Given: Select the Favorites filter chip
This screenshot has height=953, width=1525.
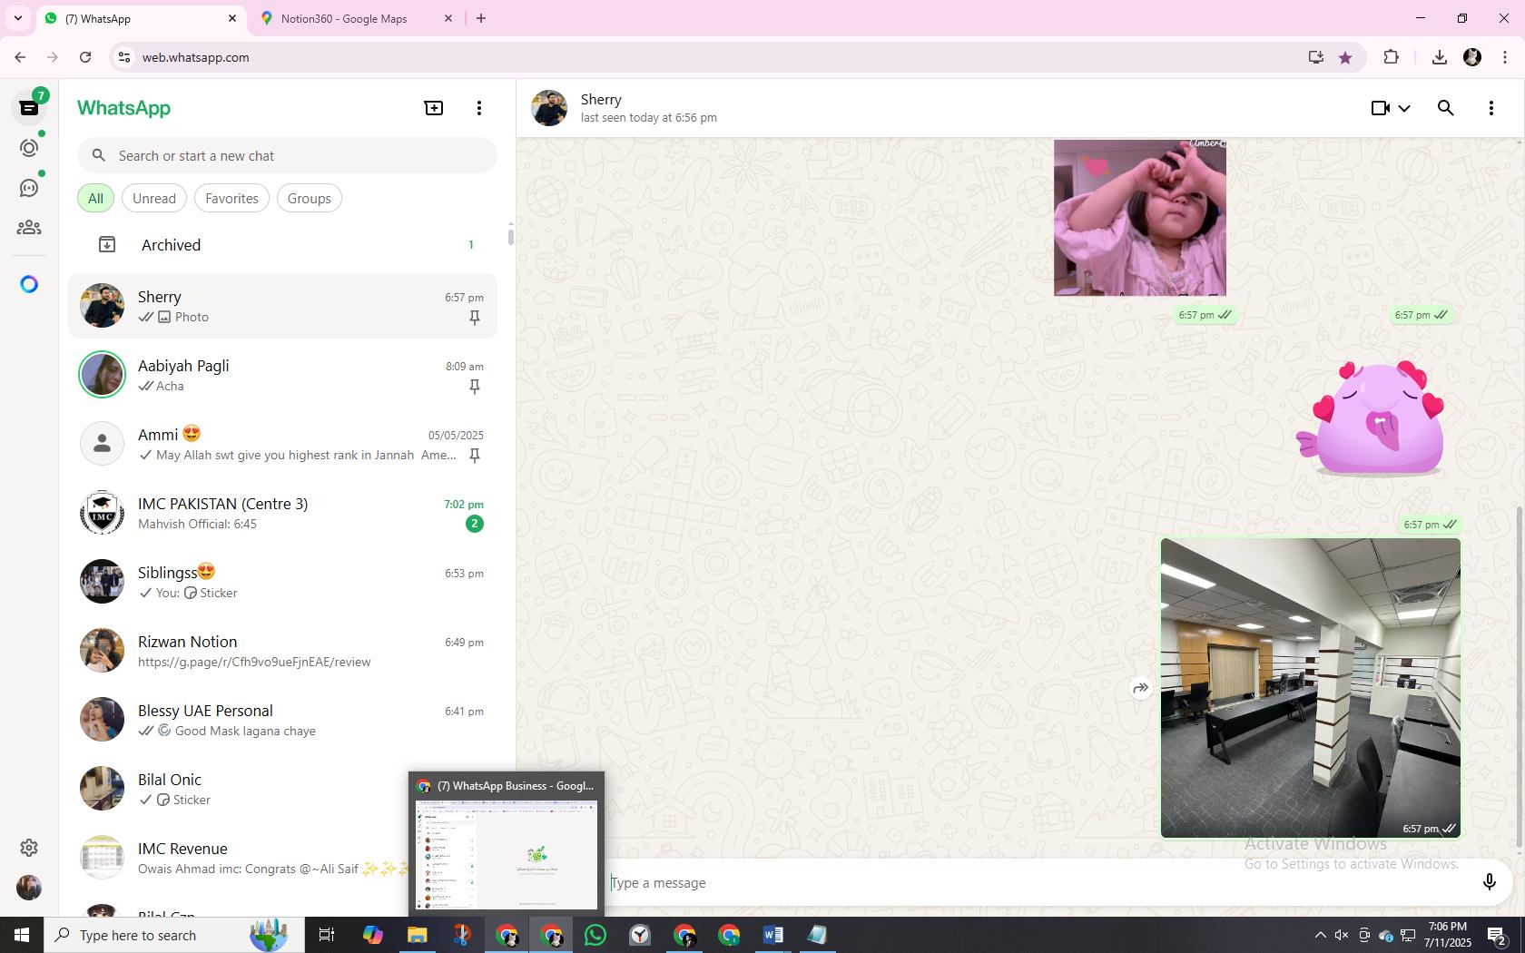Looking at the screenshot, I should click(x=231, y=199).
